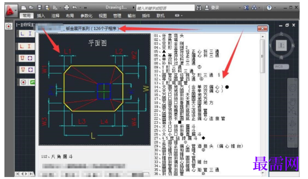Click the green shape icon in fifth toolbar
Screen dimensions: 308x179
(x=32, y=82)
